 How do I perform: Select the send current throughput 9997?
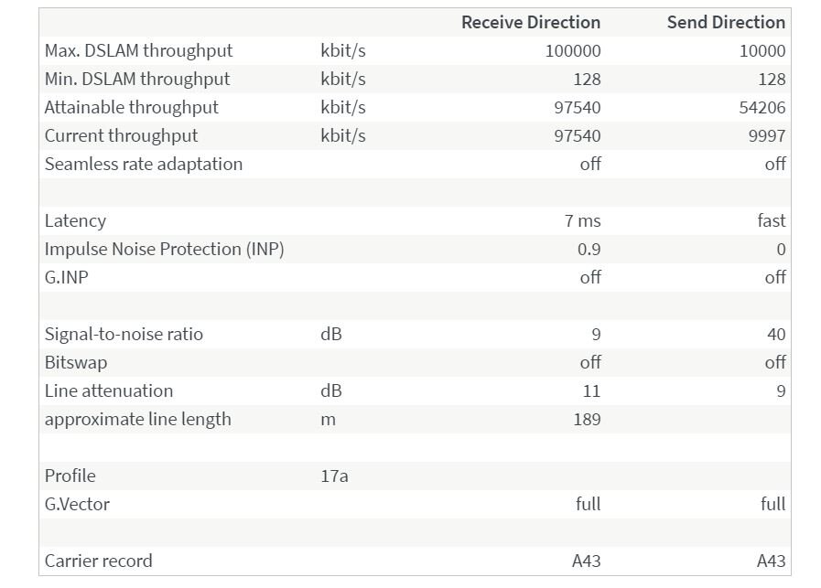(x=766, y=136)
